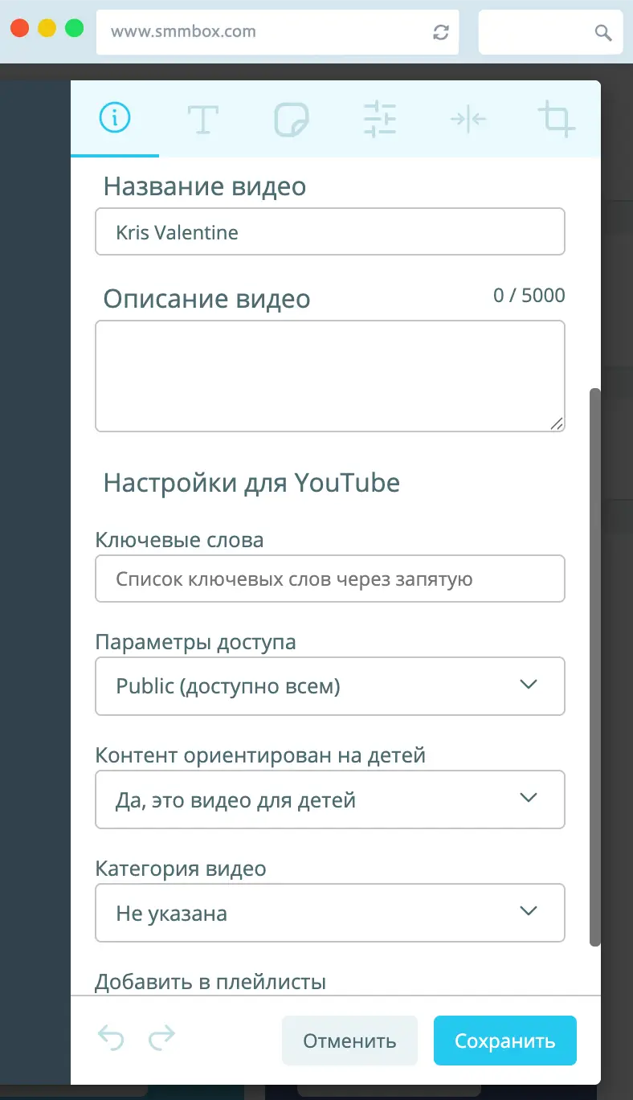Screen dimensions: 633x1100
Task: Click the browser search box
Action: click(551, 32)
